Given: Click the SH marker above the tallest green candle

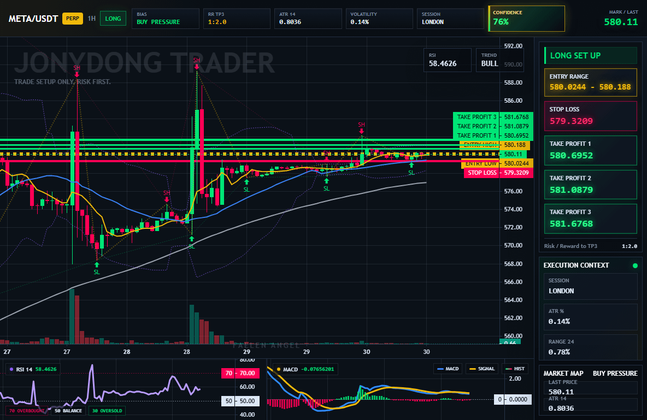Looking at the screenshot, I should 196,63.
